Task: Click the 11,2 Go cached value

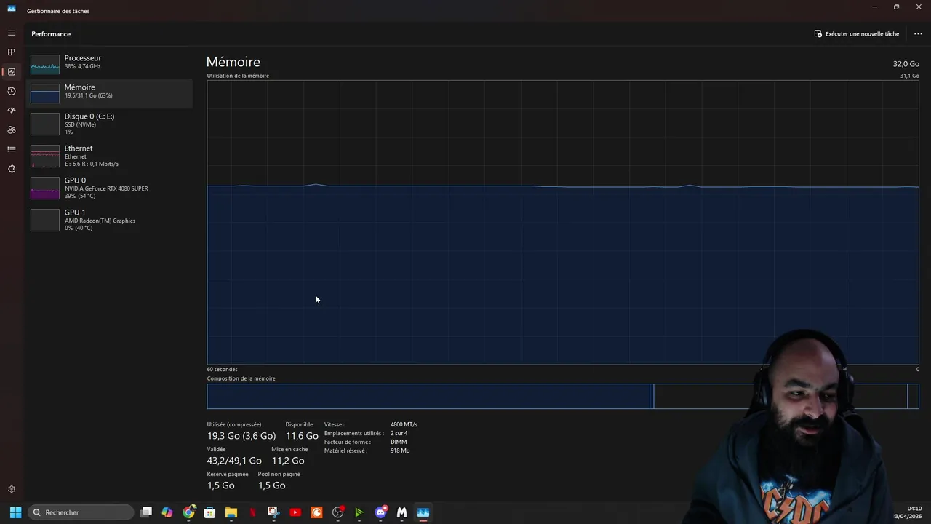Action: tap(288, 461)
